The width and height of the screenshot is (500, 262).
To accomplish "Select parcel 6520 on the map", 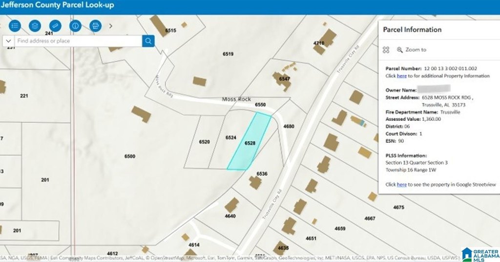I will pyautogui.click(x=204, y=142).
